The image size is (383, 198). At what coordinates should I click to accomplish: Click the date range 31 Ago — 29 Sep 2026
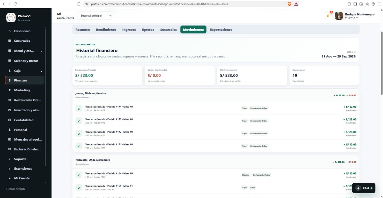[x=338, y=56]
